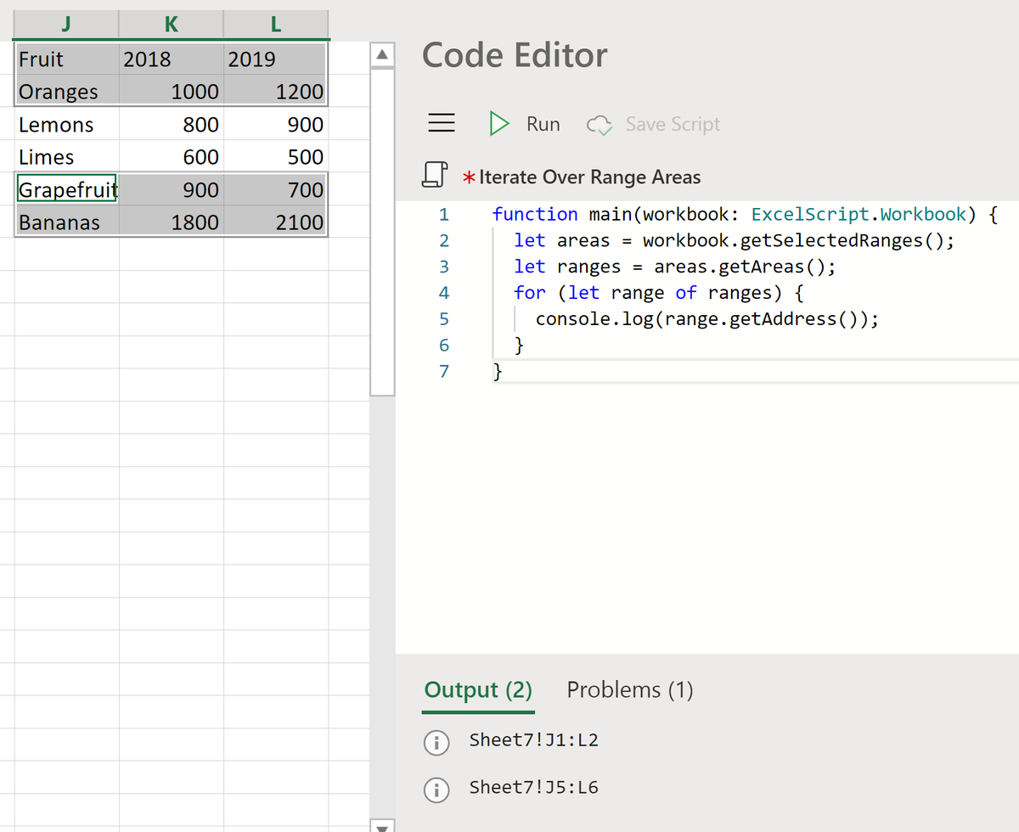Select the Grapefruit cell

(66, 189)
